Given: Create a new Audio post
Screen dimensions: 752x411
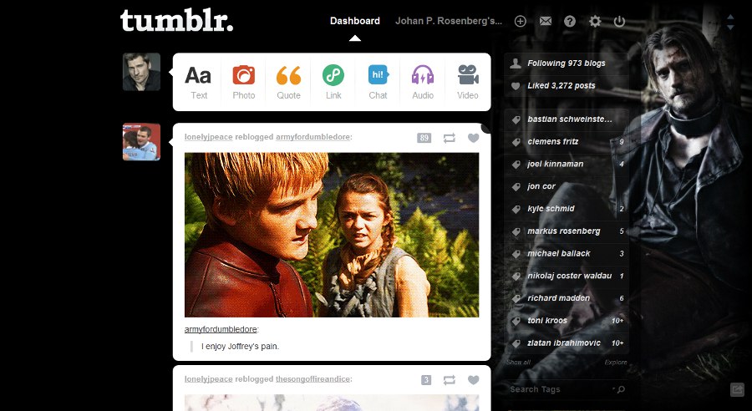Looking at the screenshot, I should (x=423, y=83).
